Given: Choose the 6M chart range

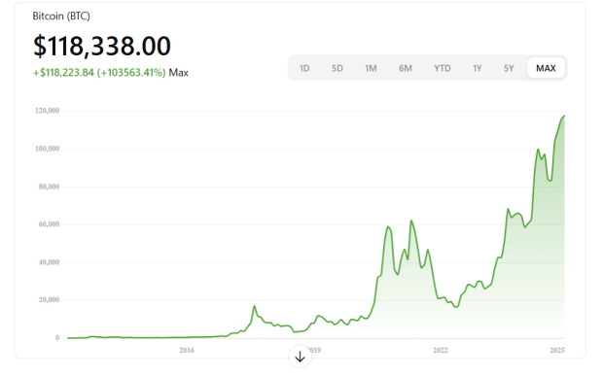Looking at the screenshot, I should tap(406, 68).
